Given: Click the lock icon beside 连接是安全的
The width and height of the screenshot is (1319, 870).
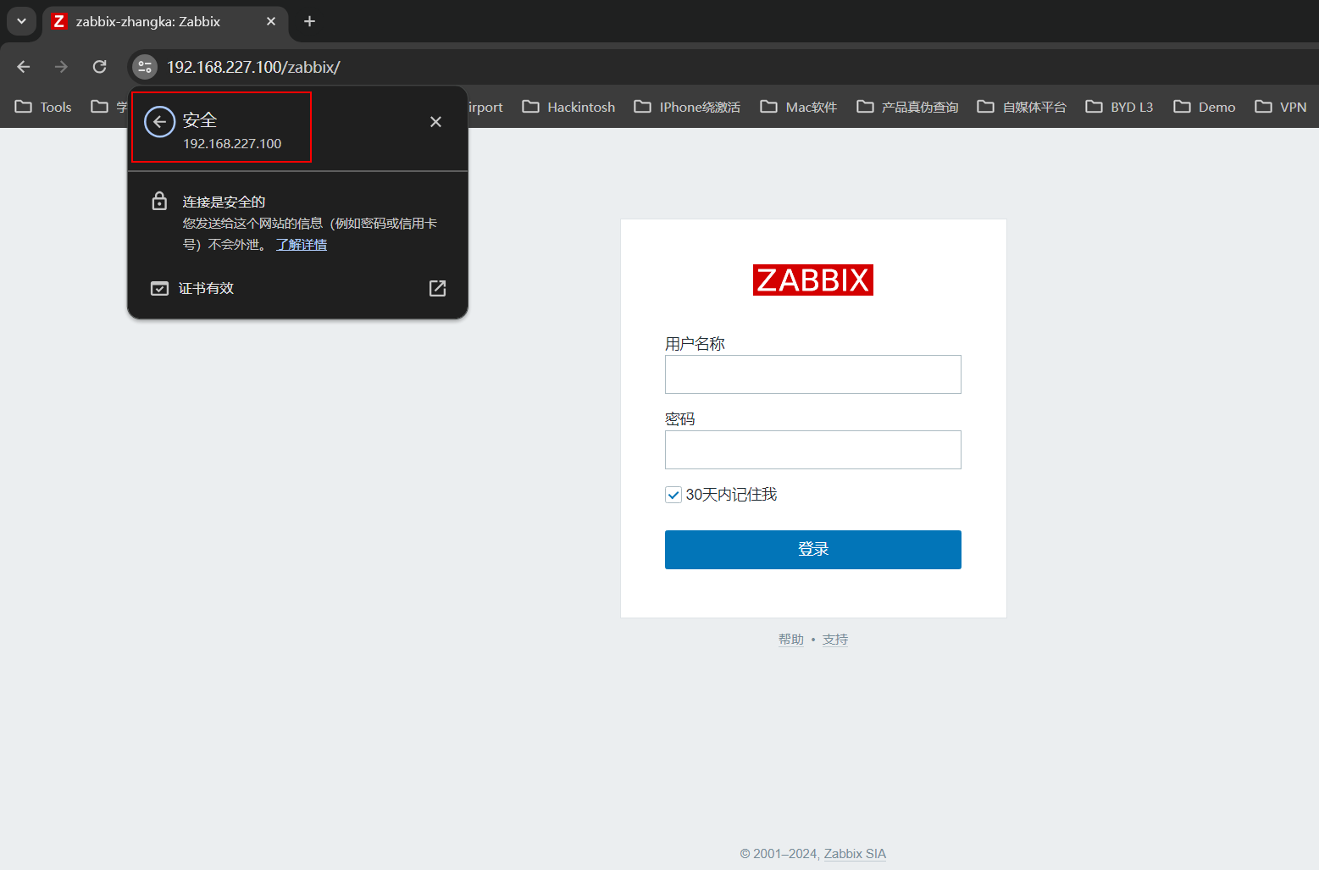Looking at the screenshot, I should [159, 202].
